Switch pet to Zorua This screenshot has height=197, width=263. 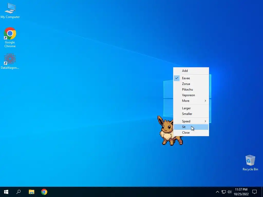[x=191, y=84]
